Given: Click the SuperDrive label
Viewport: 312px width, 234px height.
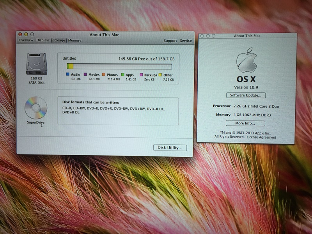Looking at the screenshot, I should click(35, 122).
